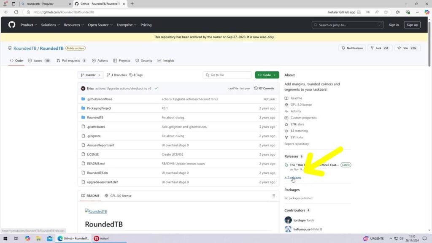Image resolution: width=432 pixels, height=243 pixels.
Task: Open the + 7 releases link
Action: (293, 178)
